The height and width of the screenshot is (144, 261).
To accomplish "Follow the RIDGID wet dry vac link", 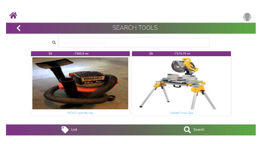I will click(x=80, y=113).
